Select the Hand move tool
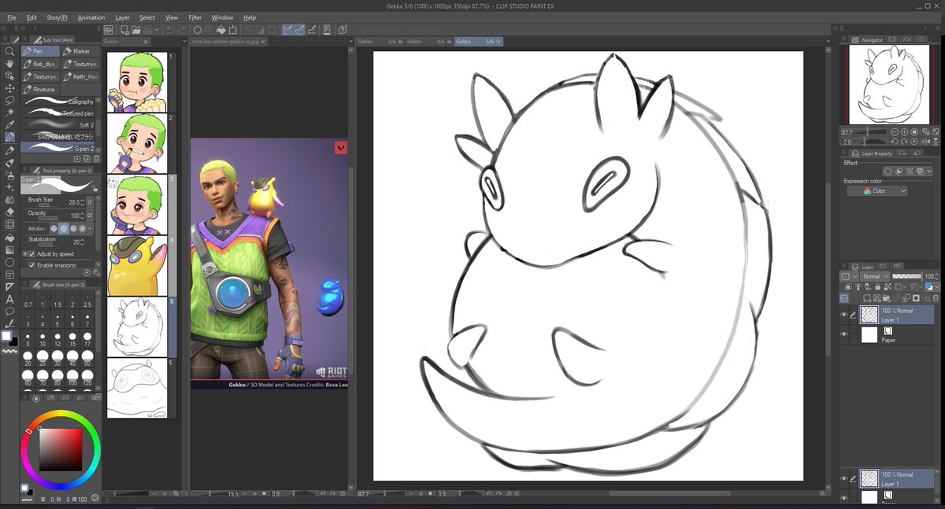 [x=9, y=64]
